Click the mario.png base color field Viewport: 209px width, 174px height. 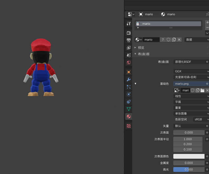pos(189,84)
